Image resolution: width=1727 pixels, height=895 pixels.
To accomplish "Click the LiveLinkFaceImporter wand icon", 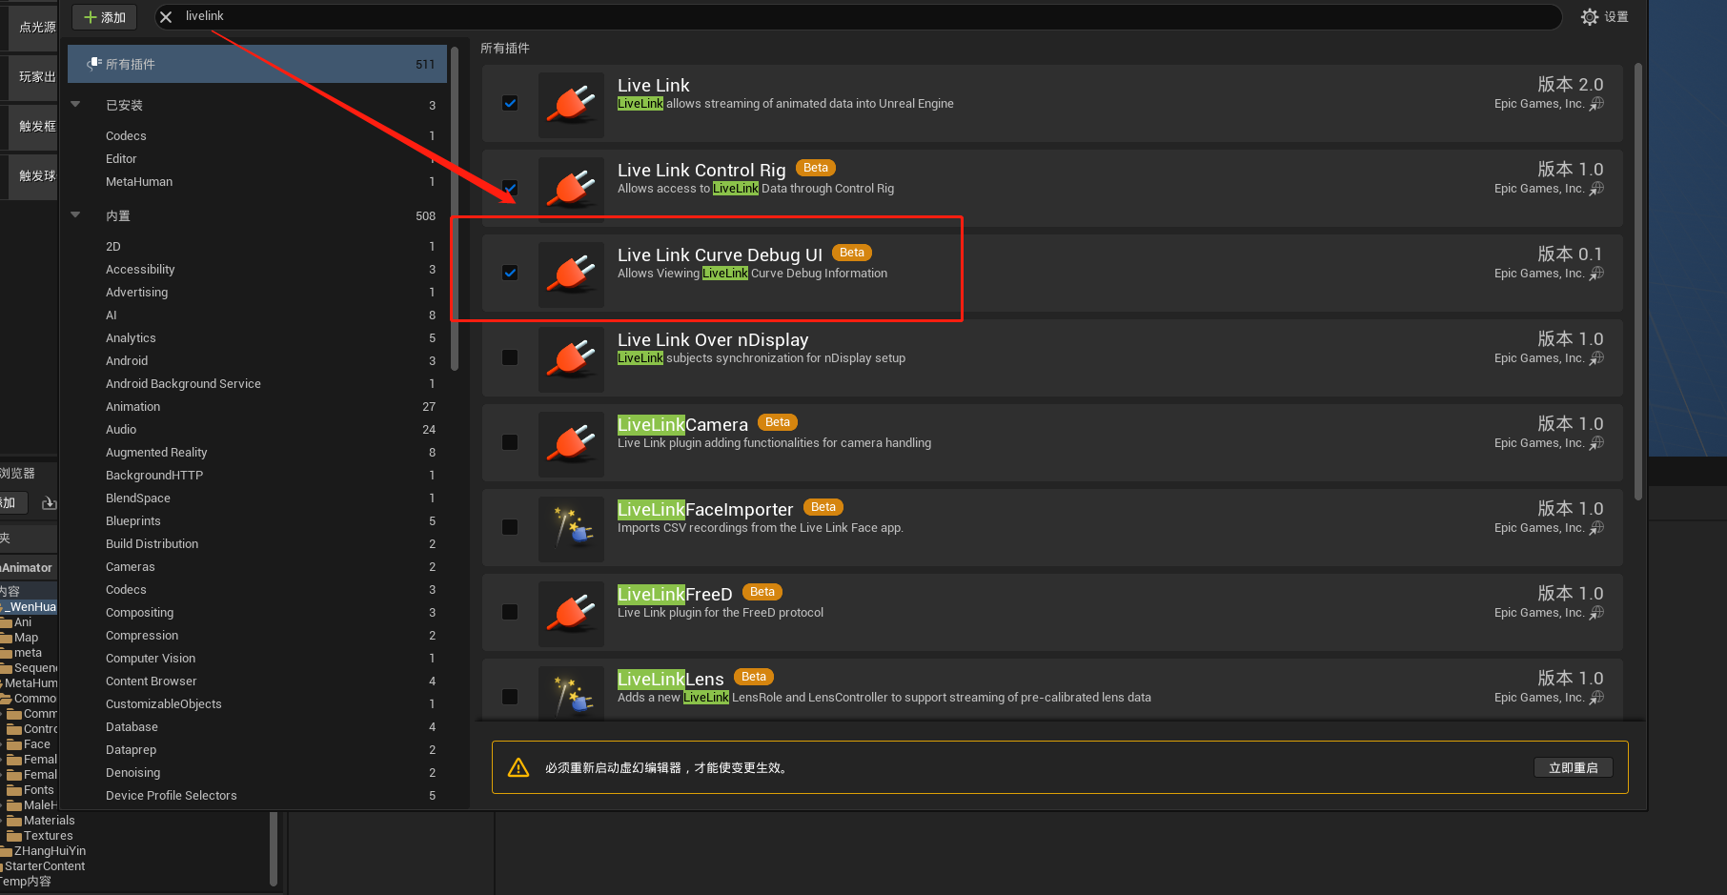I will (571, 529).
